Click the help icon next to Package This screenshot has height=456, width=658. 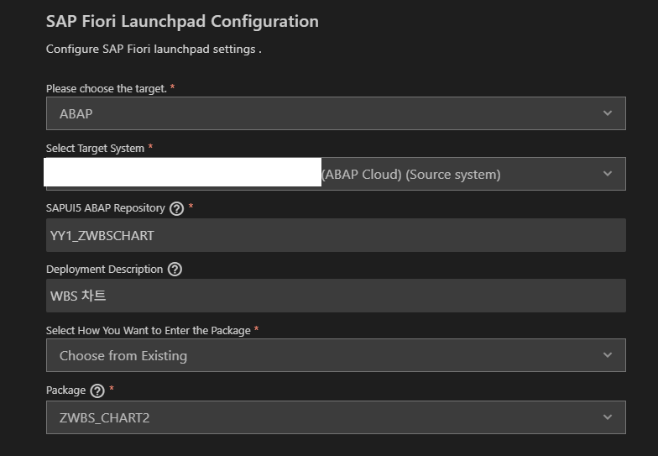[x=97, y=391]
